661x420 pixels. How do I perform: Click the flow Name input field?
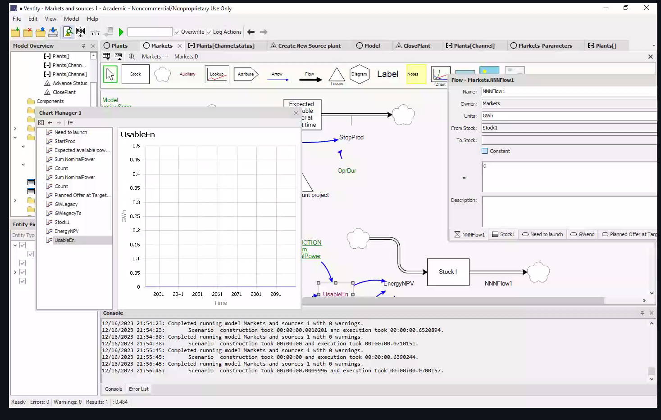tap(569, 91)
